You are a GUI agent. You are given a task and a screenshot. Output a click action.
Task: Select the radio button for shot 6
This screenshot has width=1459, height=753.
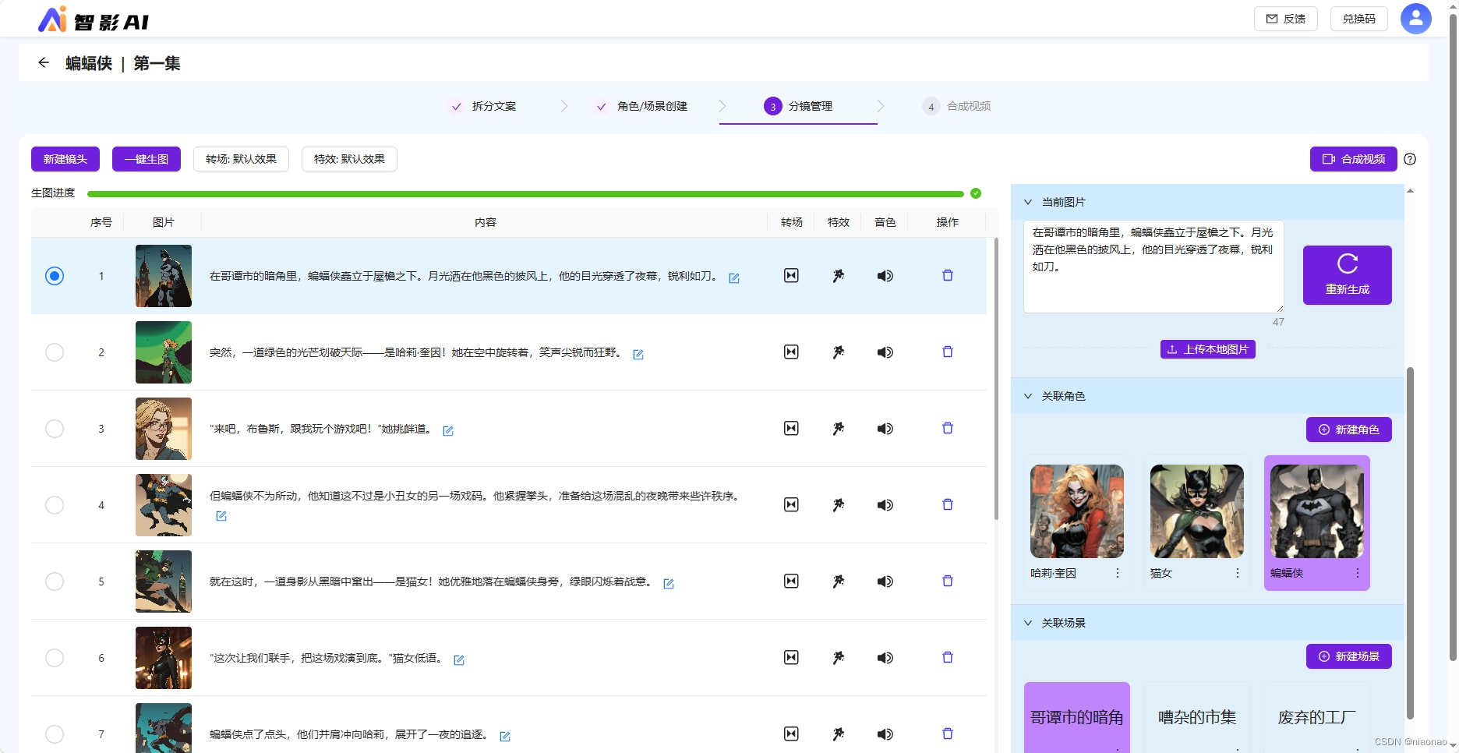pos(55,658)
